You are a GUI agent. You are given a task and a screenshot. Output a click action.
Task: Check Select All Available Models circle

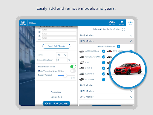[123, 29]
